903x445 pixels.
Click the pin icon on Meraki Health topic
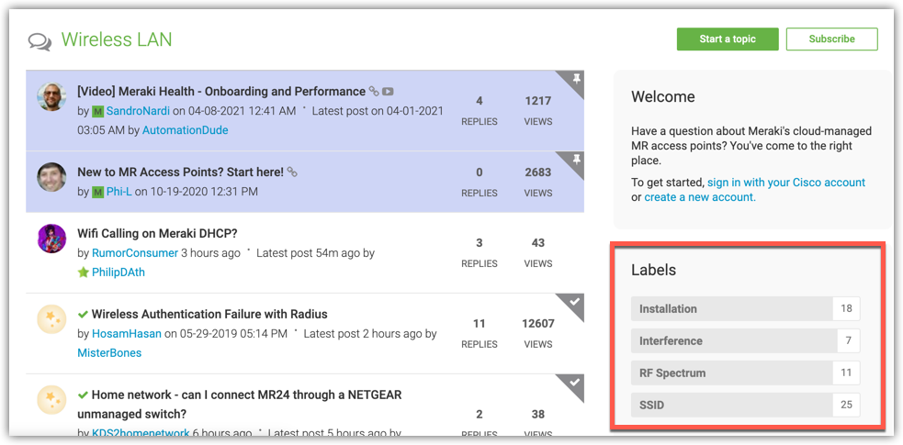[x=575, y=79]
